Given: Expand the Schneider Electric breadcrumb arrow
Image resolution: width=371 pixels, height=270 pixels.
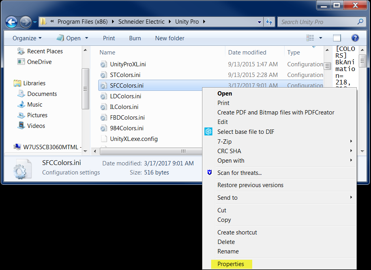Looking at the screenshot, I should (170, 22).
